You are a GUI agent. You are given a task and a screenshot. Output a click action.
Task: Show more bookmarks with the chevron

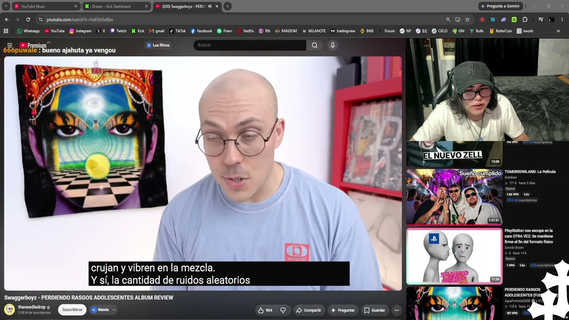[558, 31]
